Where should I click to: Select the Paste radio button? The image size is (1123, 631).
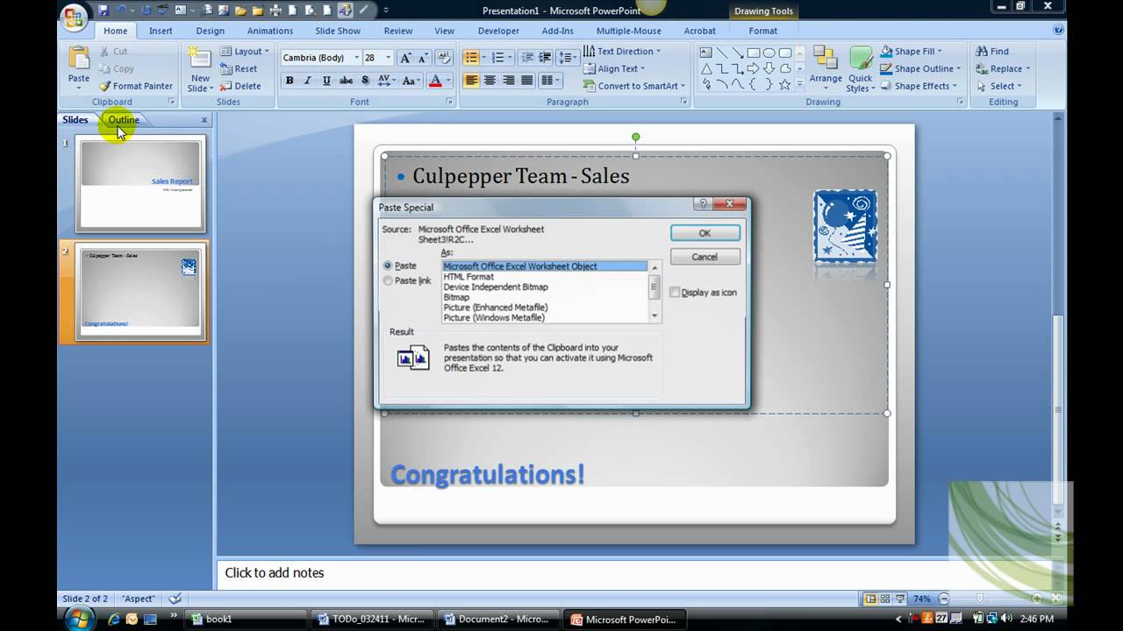[388, 266]
